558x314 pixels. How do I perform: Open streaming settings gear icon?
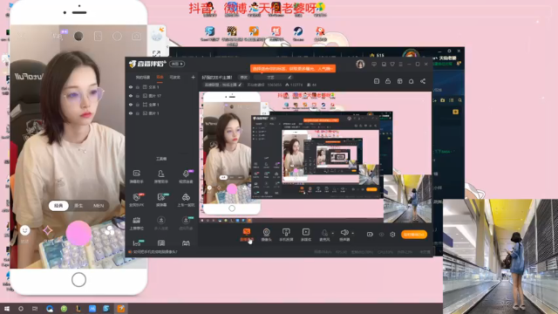tap(392, 235)
